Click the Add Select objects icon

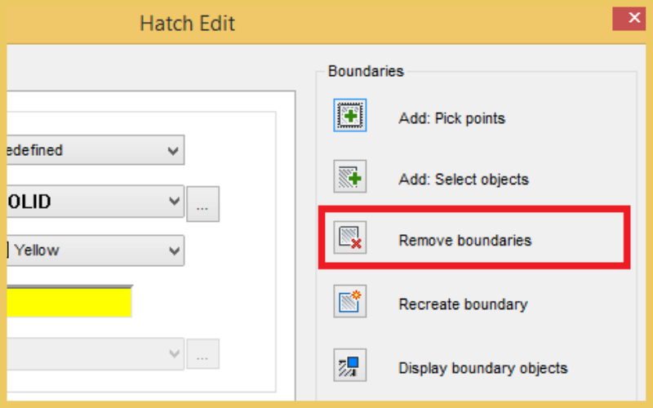350,176
